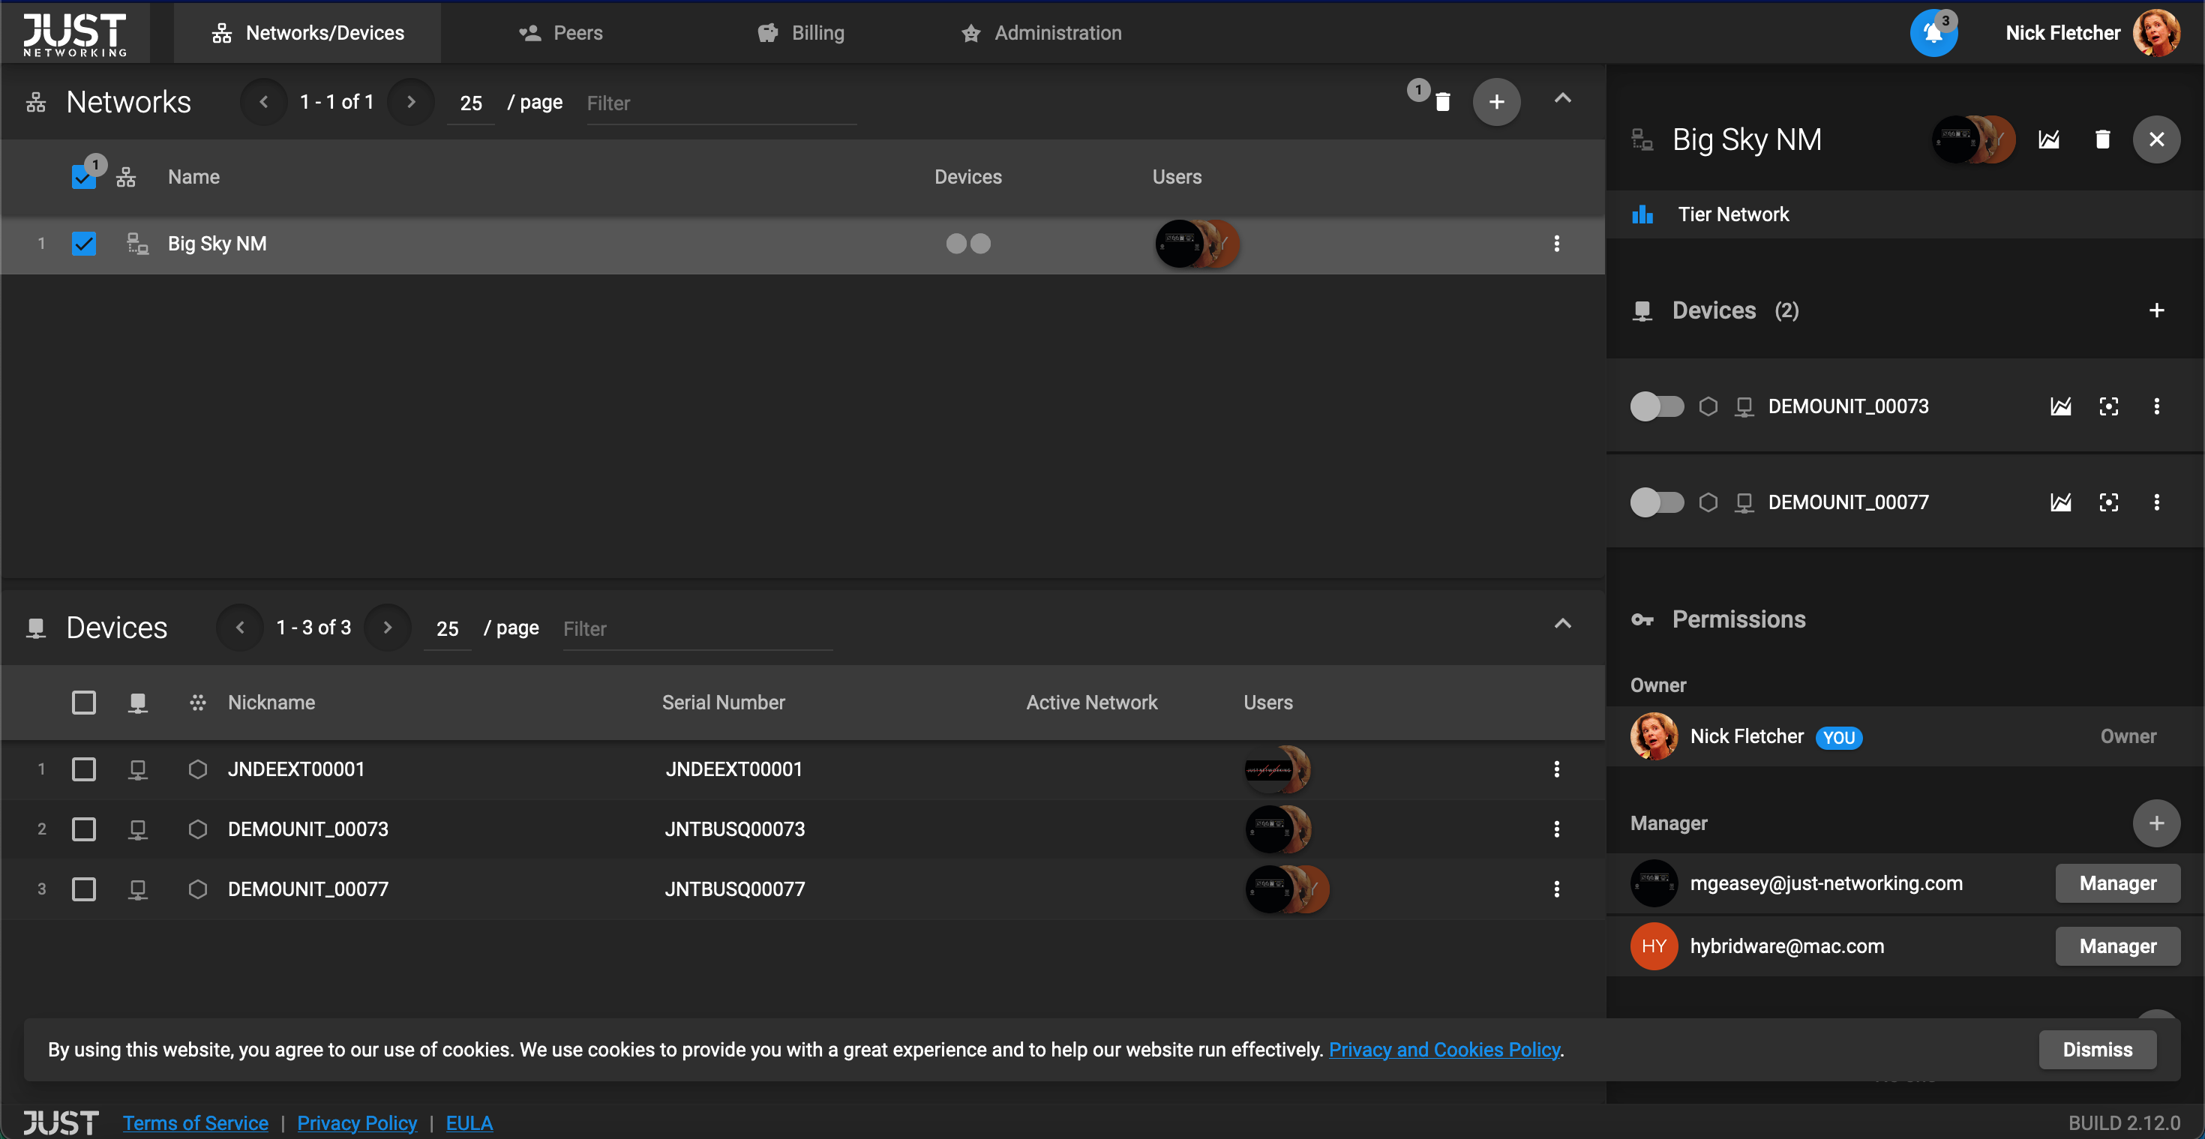The width and height of the screenshot is (2205, 1139).
Task: Sort networks by Name column
Action: click(x=193, y=177)
